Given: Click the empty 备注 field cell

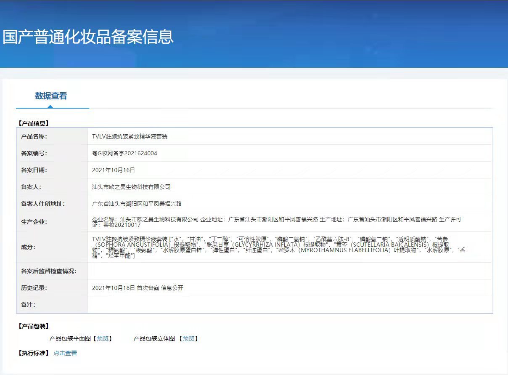Looking at the screenshot, I should 289,304.
